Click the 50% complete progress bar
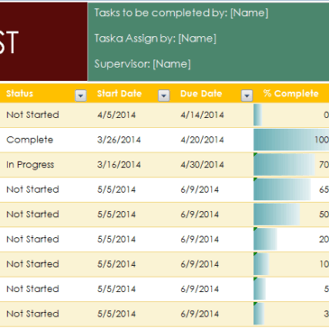 click(x=277, y=215)
